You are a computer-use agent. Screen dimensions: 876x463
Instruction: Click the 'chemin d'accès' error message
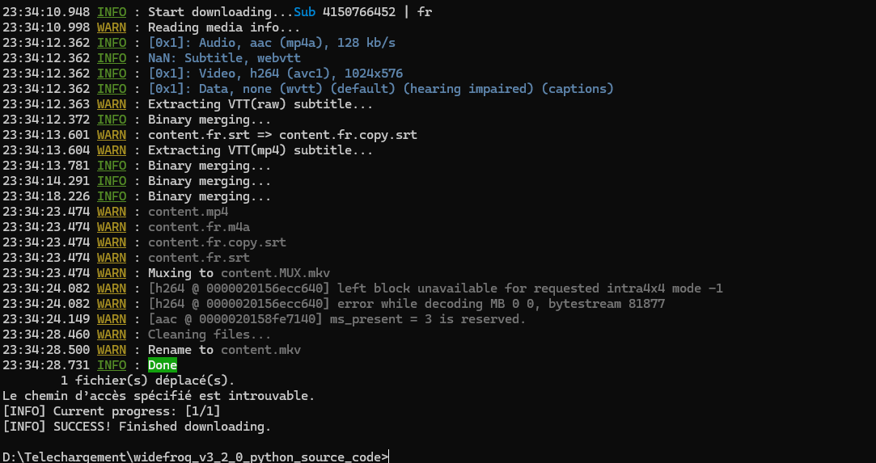[x=159, y=396]
